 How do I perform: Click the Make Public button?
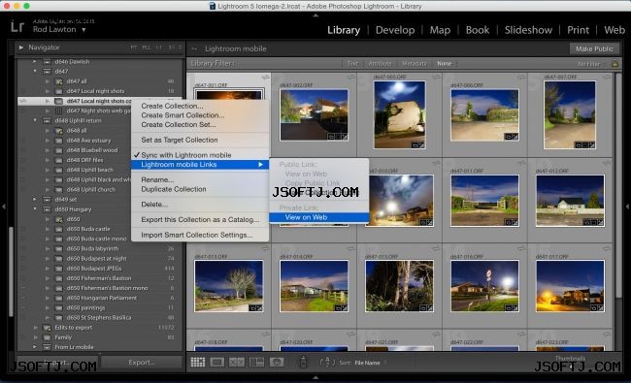tap(594, 48)
